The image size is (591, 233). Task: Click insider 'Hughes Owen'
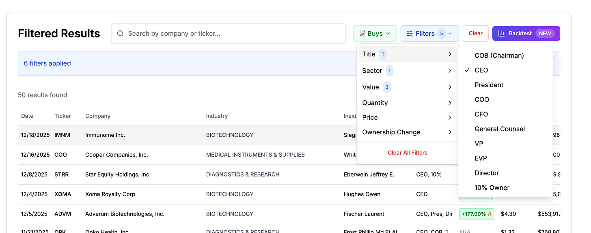(x=362, y=194)
